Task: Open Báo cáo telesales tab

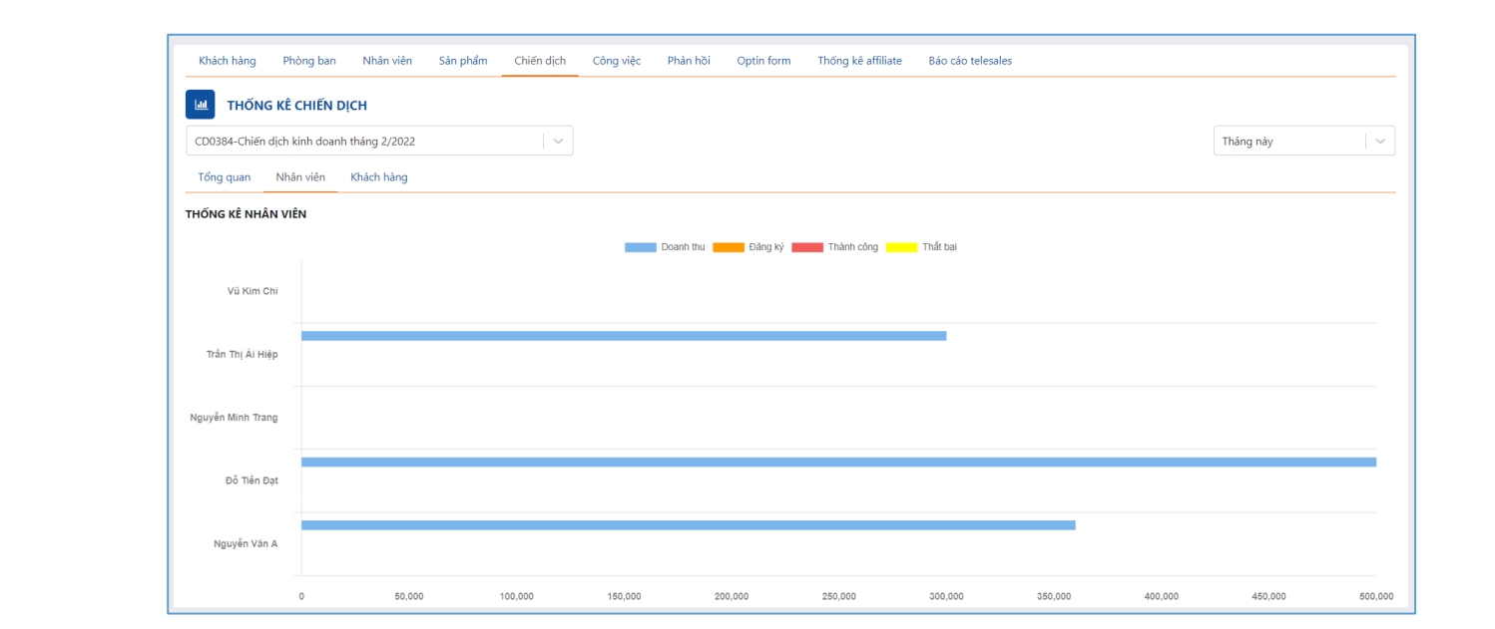Action: pos(970,61)
